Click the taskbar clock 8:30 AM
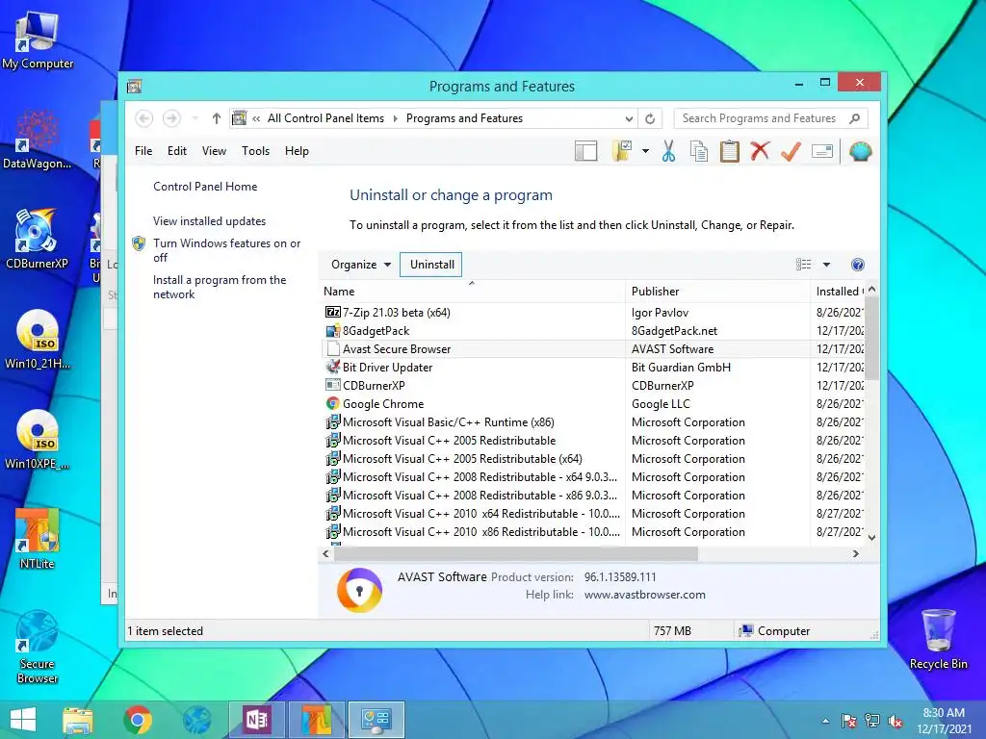 click(944, 713)
